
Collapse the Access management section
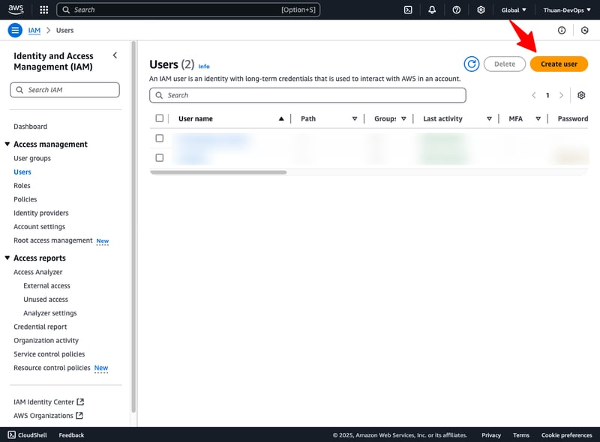click(x=7, y=145)
